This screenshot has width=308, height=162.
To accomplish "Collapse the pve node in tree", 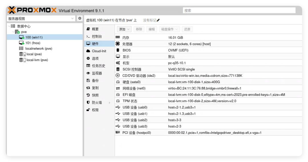I will (13, 32).
